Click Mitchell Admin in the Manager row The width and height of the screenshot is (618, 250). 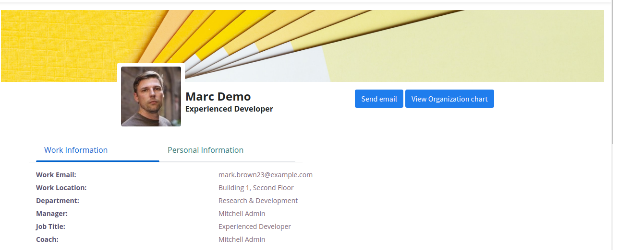pyautogui.click(x=242, y=214)
